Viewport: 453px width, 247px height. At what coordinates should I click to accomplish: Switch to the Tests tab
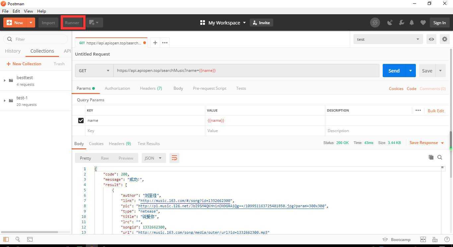241,88
